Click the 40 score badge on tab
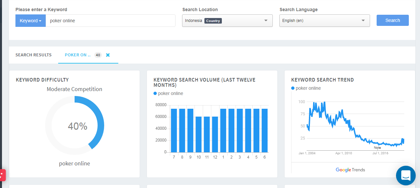Screen dimensions: 420x188 pyautogui.click(x=98, y=55)
